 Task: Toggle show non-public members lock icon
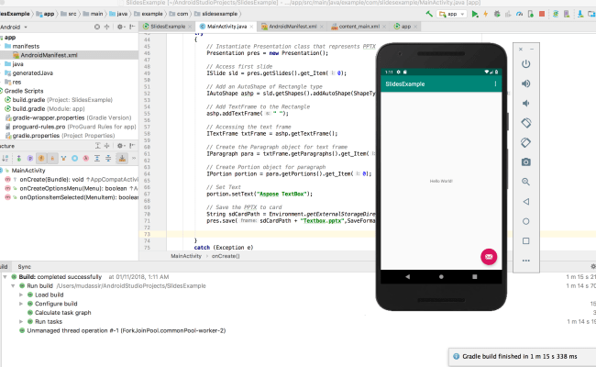[x=52, y=158]
